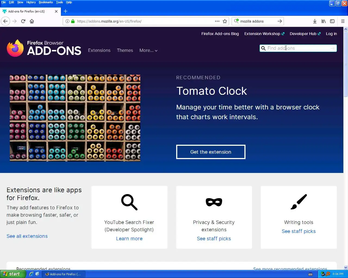Image resolution: width=348 pixels, height=278 pixels.
Task: Open the Library toolbar icon
Action: 324,21
